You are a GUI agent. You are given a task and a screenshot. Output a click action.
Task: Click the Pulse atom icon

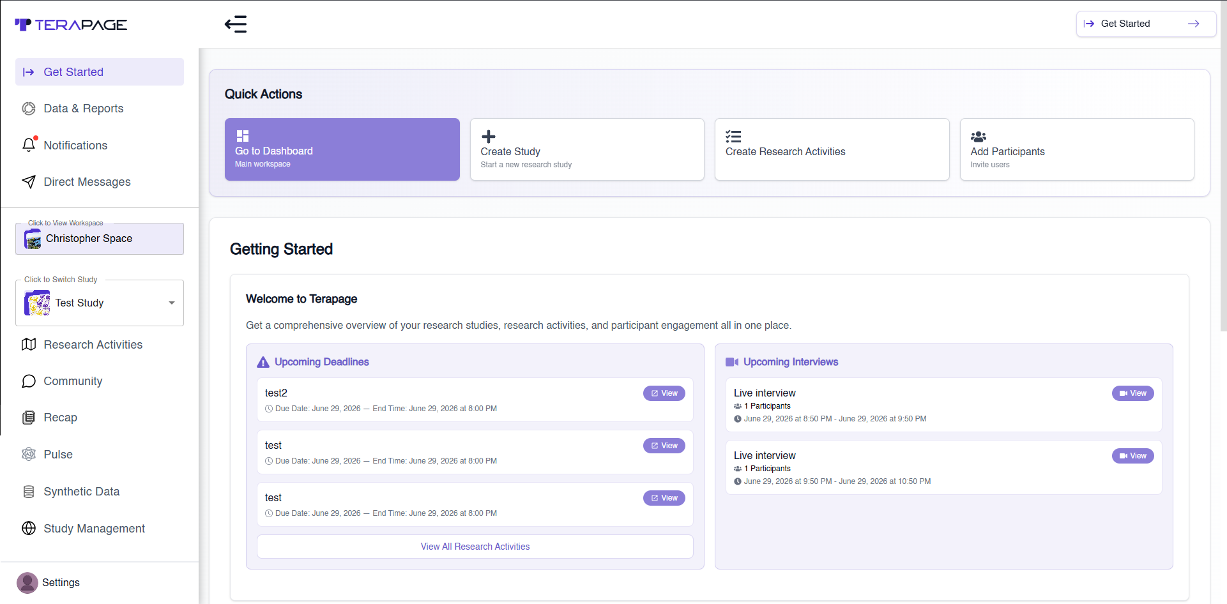[x=29, y=455]
